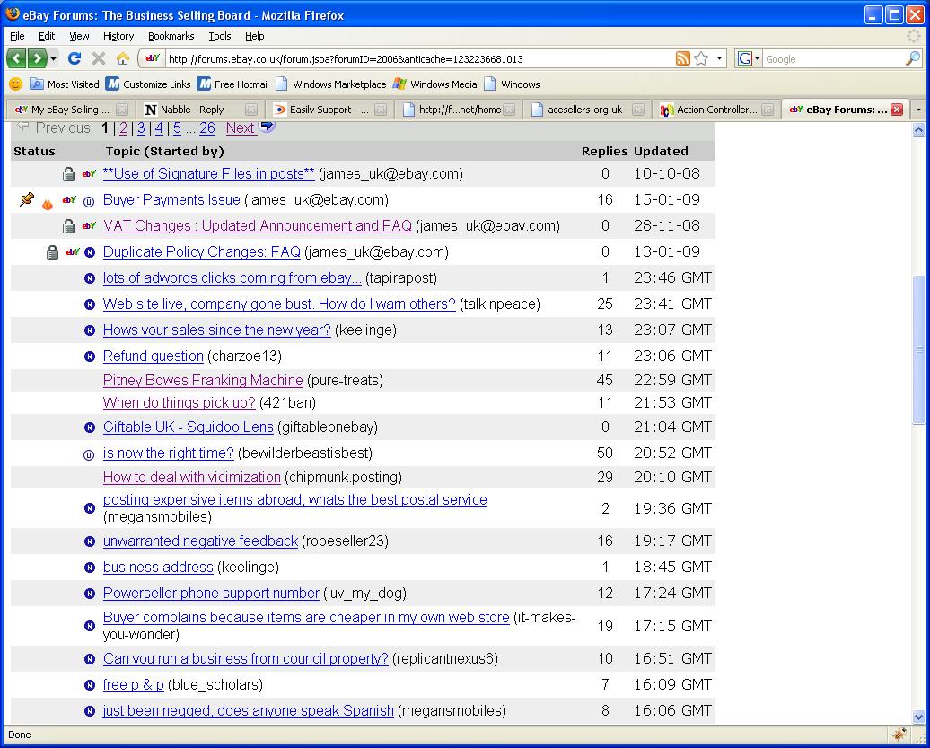Click the vertical scrollbar thumb
This screenshot has height=748, width=930.
coord(918,350)
